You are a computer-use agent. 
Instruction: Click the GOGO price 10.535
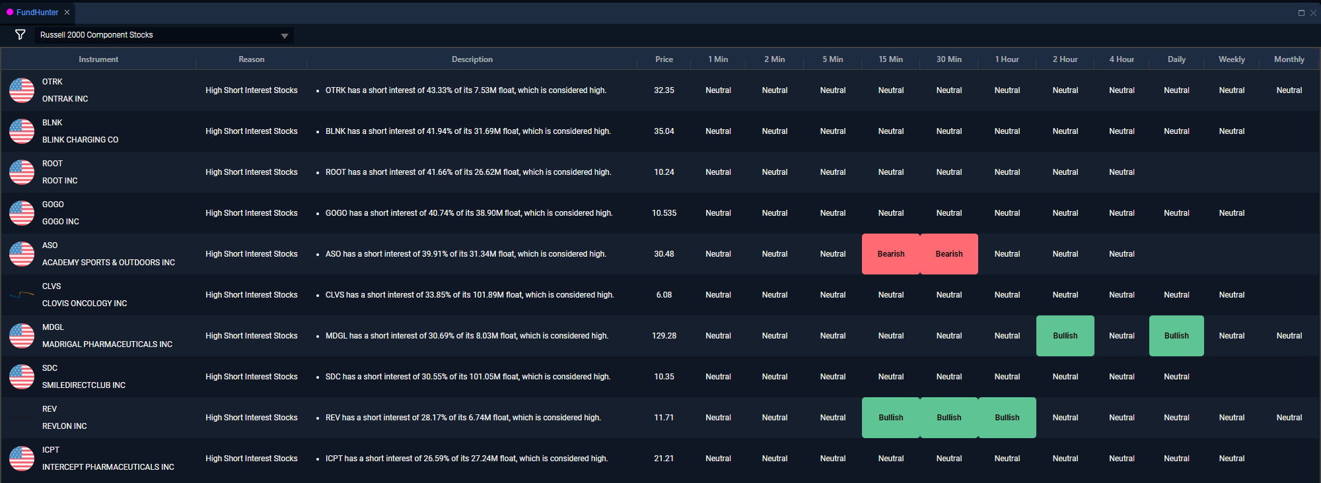coord(664,213)
